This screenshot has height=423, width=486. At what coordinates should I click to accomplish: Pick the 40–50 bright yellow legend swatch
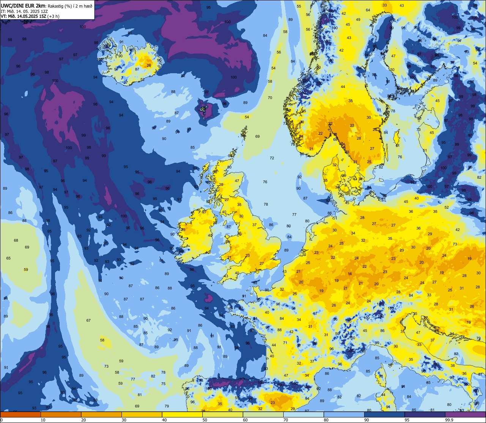pos(182,414)
